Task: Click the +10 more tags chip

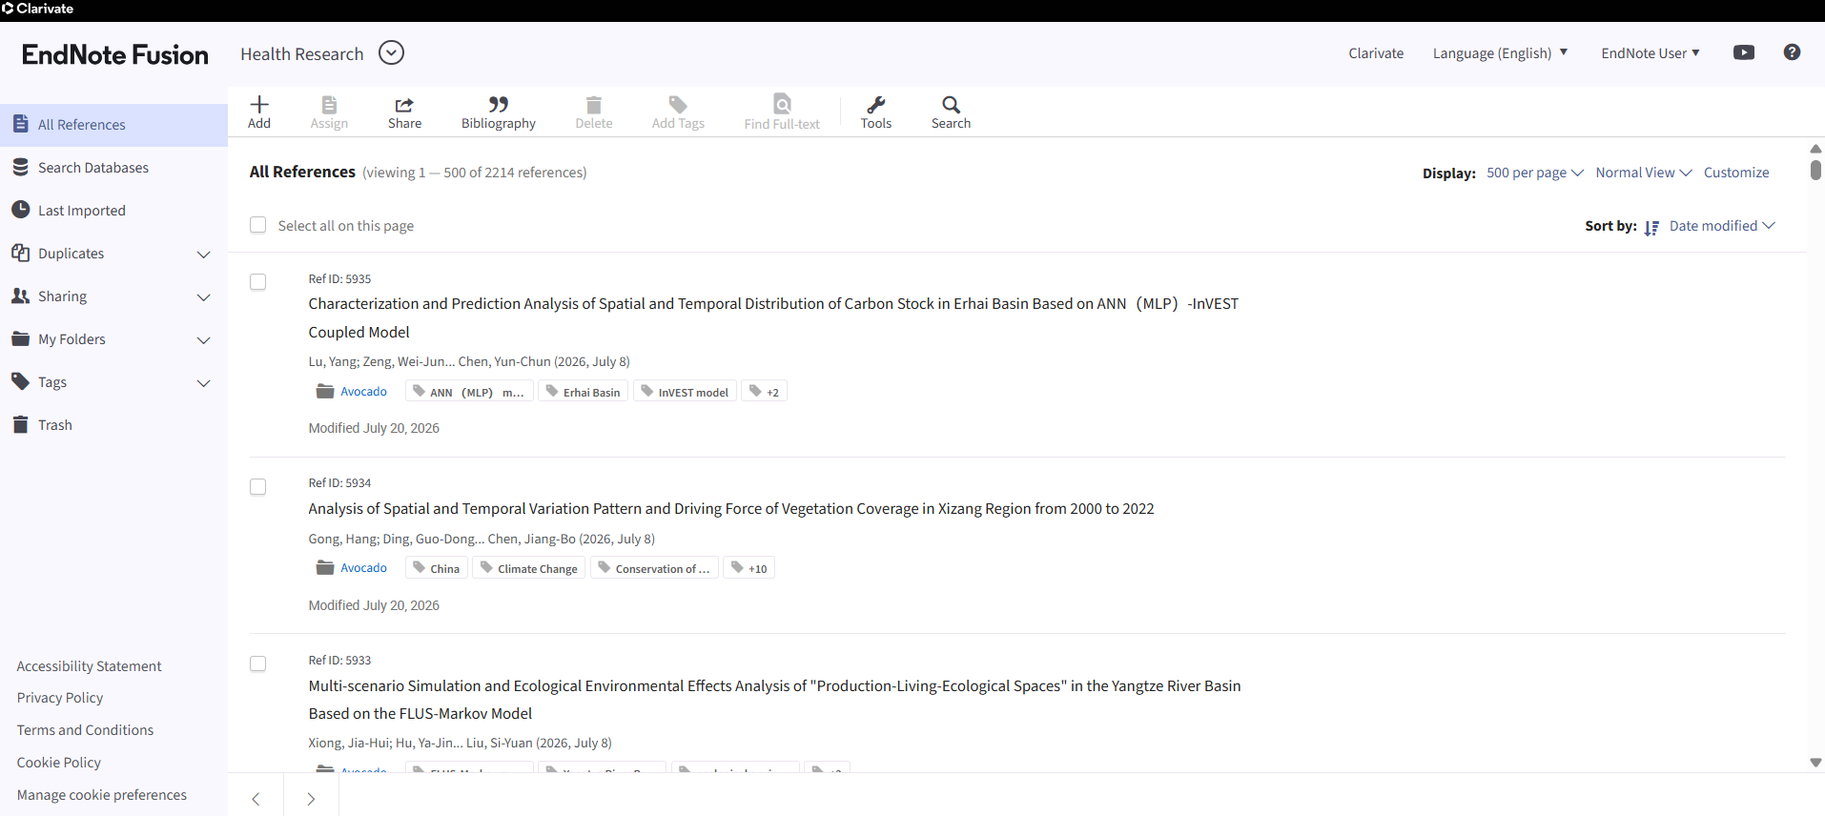Action: click(x=748, y=568)
